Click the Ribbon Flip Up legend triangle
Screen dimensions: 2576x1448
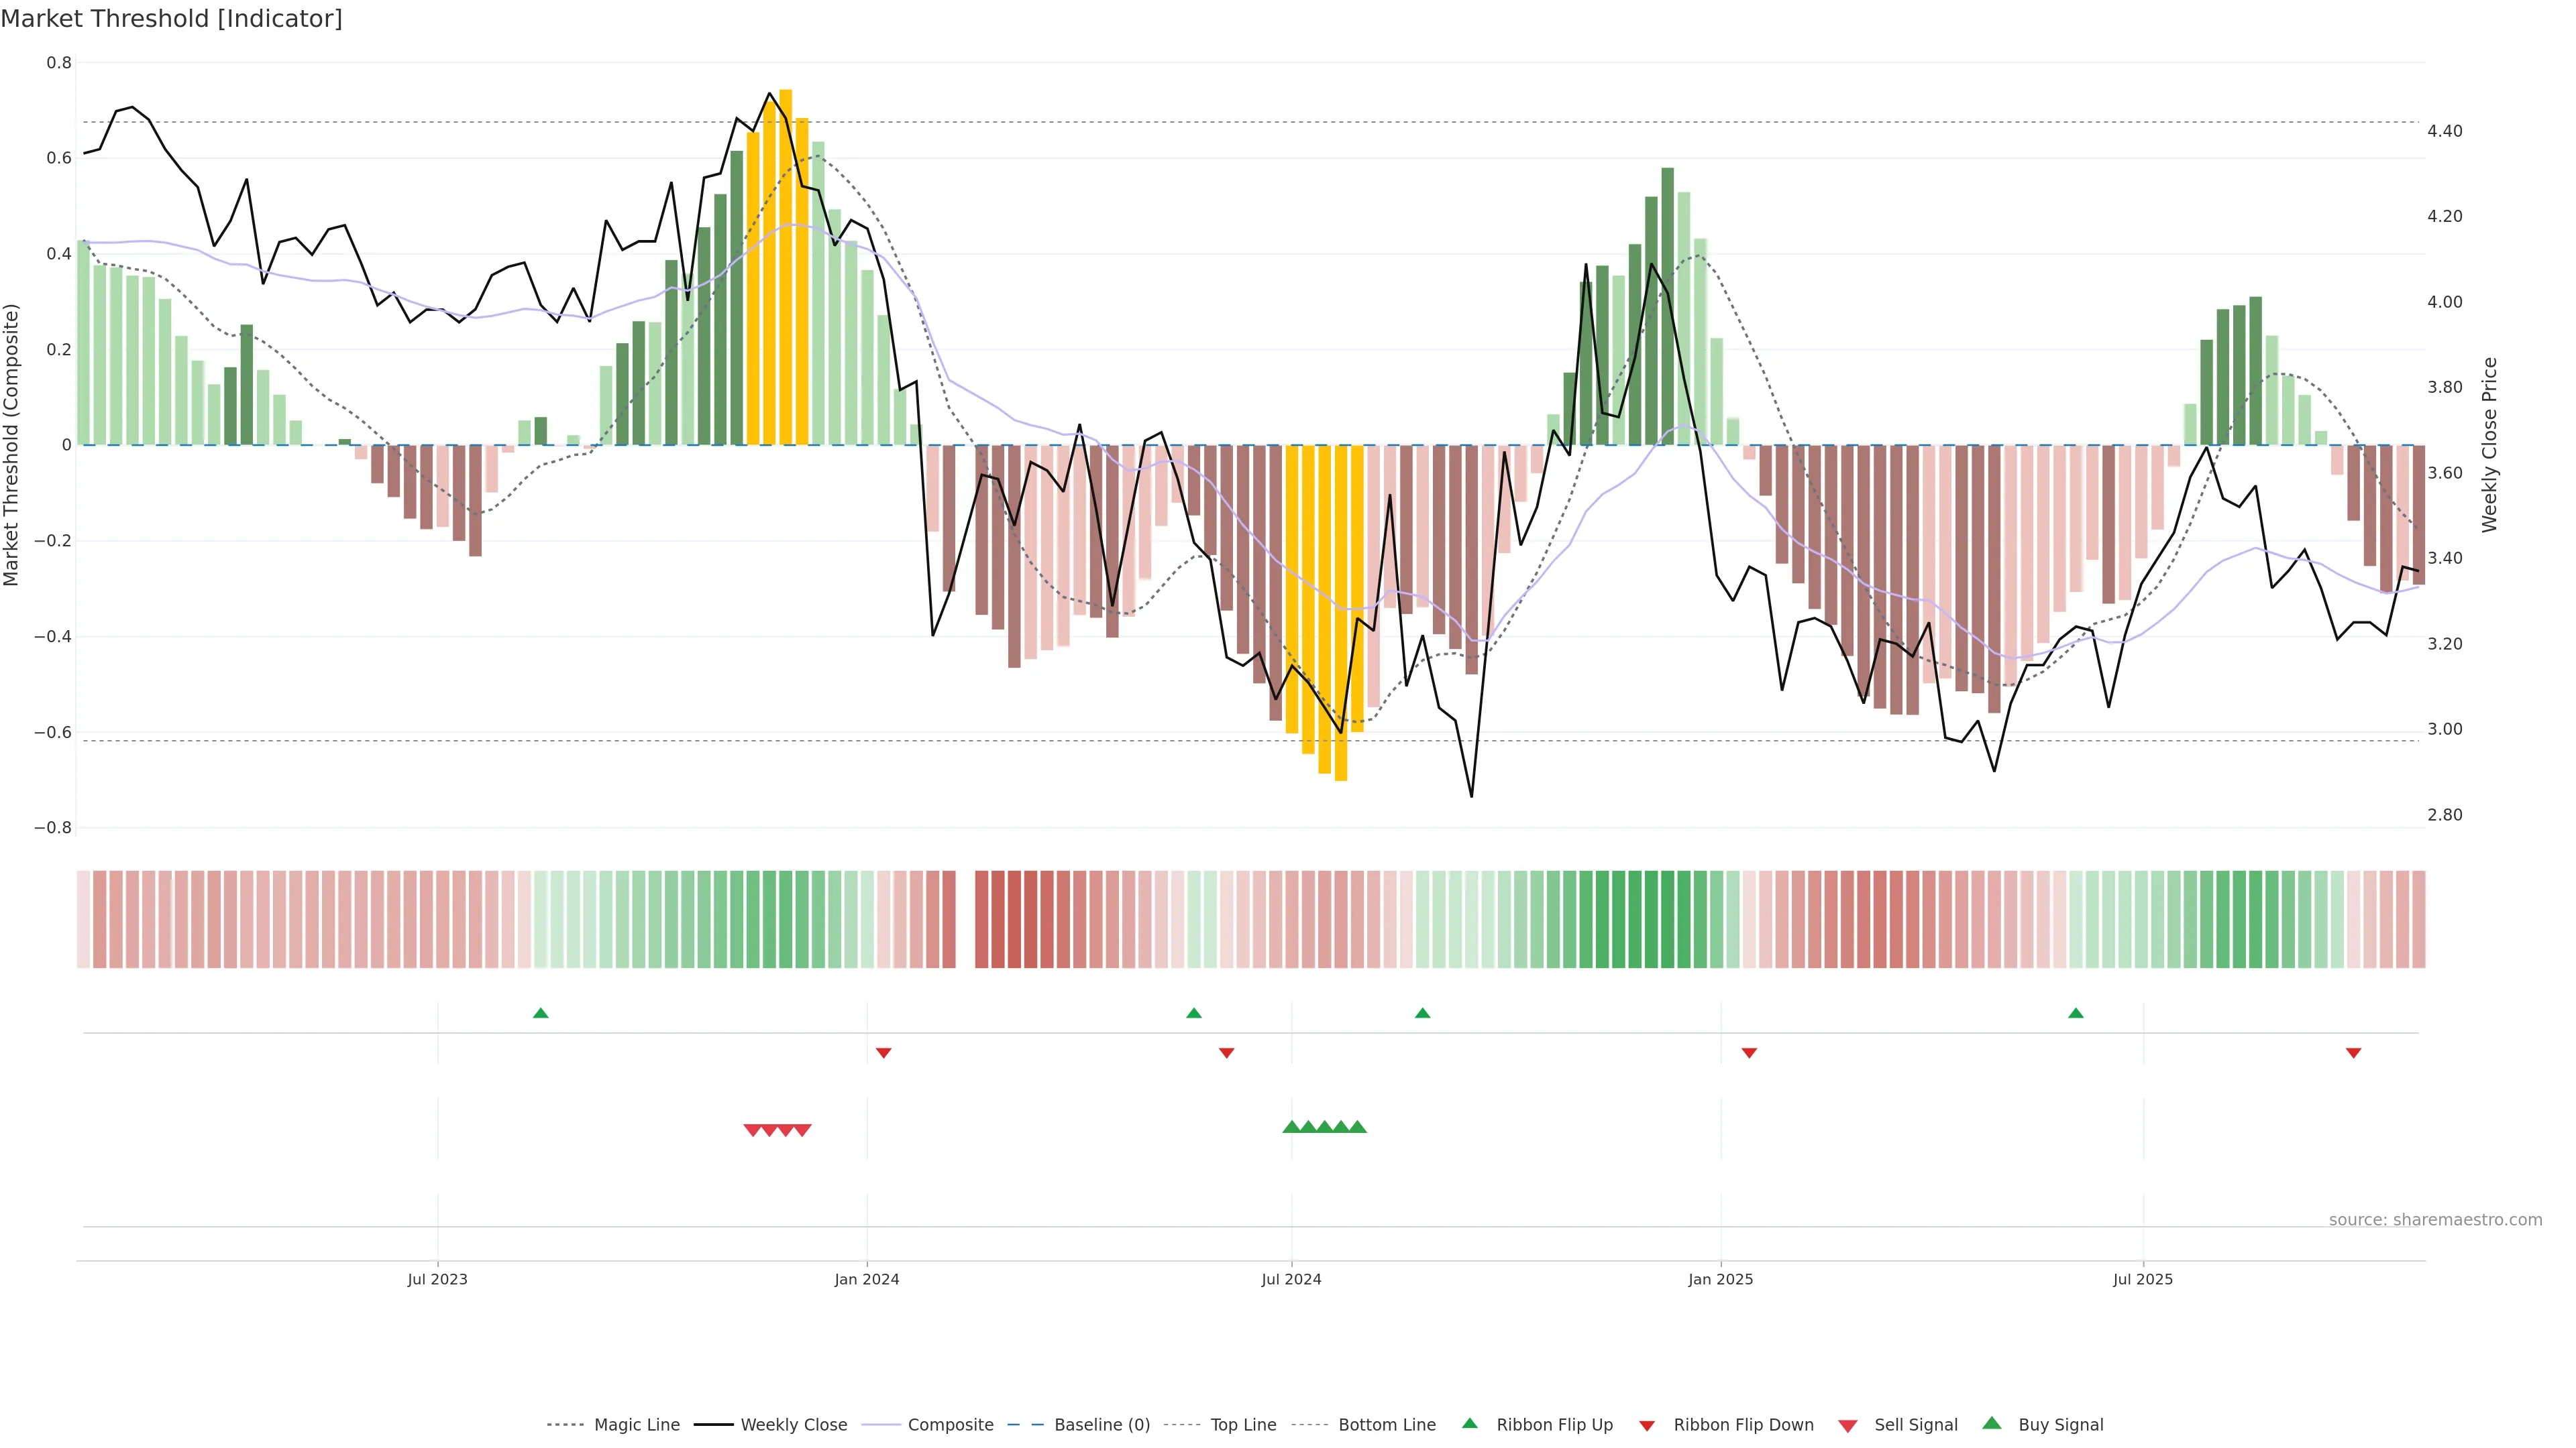tap(1469, 1423)
